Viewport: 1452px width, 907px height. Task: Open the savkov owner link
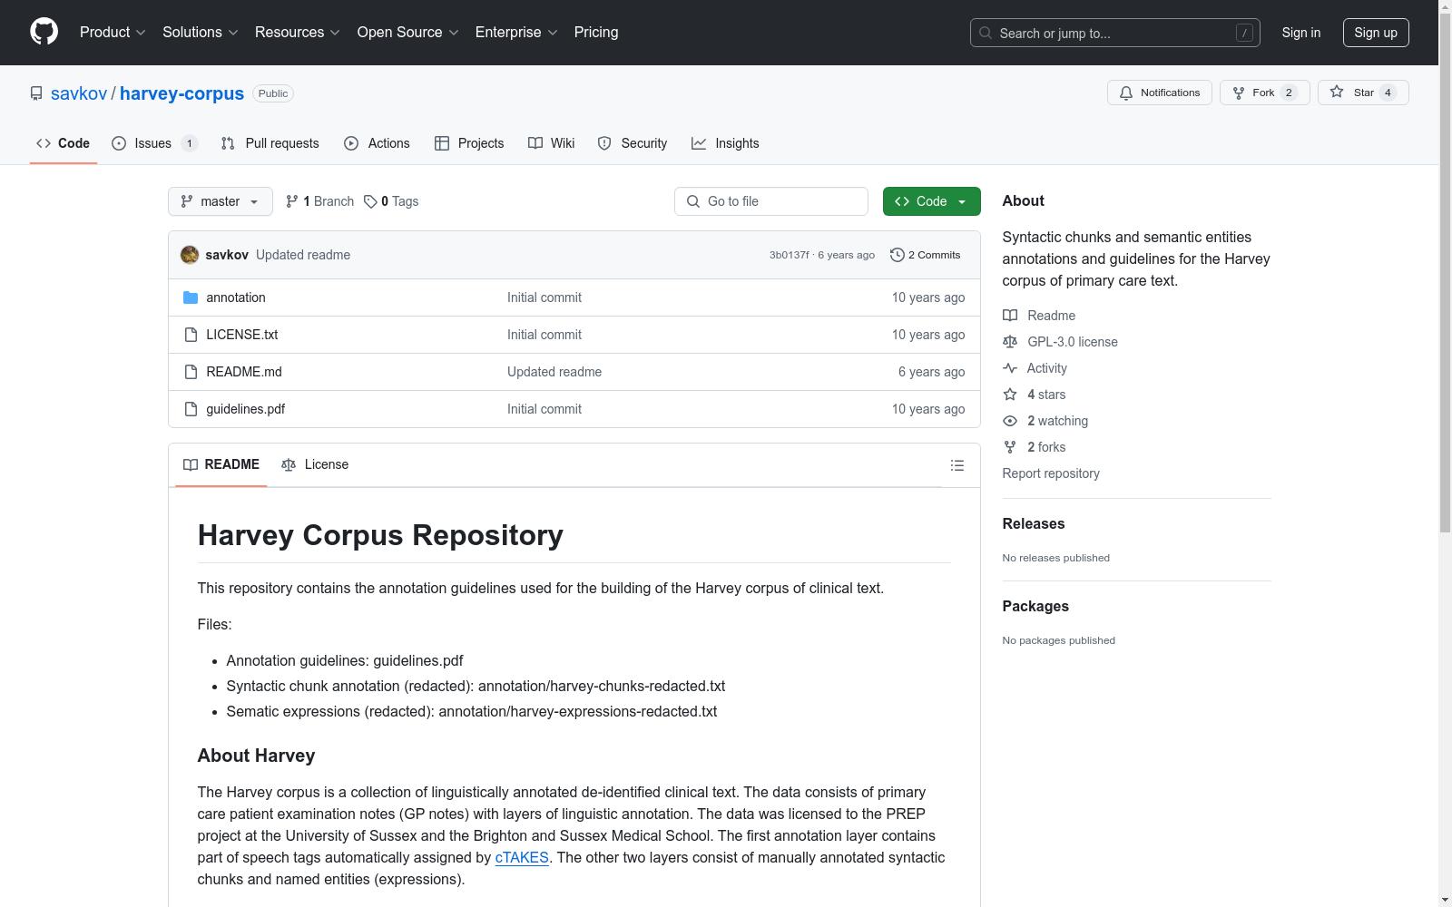click(79, 93)
